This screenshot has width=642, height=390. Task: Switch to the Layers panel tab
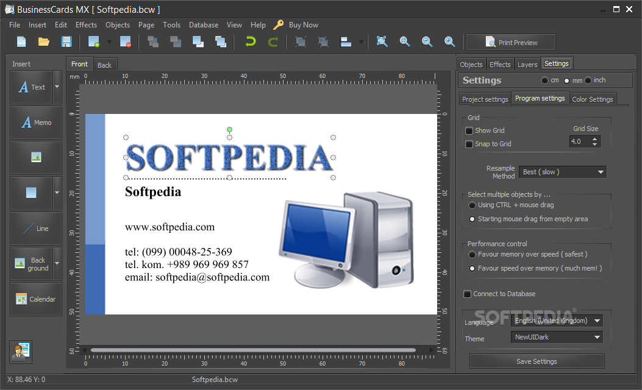point(527,64)
